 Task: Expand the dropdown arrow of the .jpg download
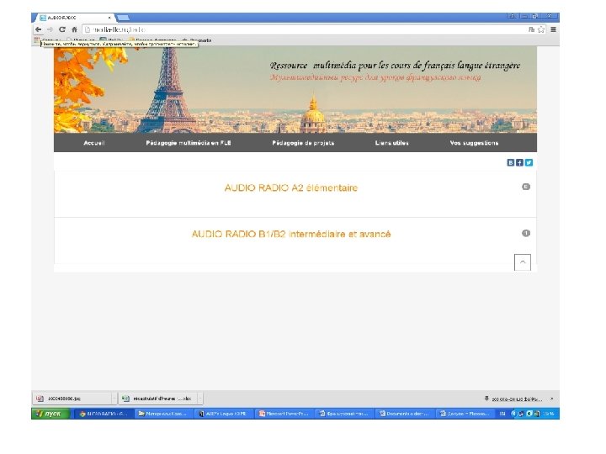(114, 399)
